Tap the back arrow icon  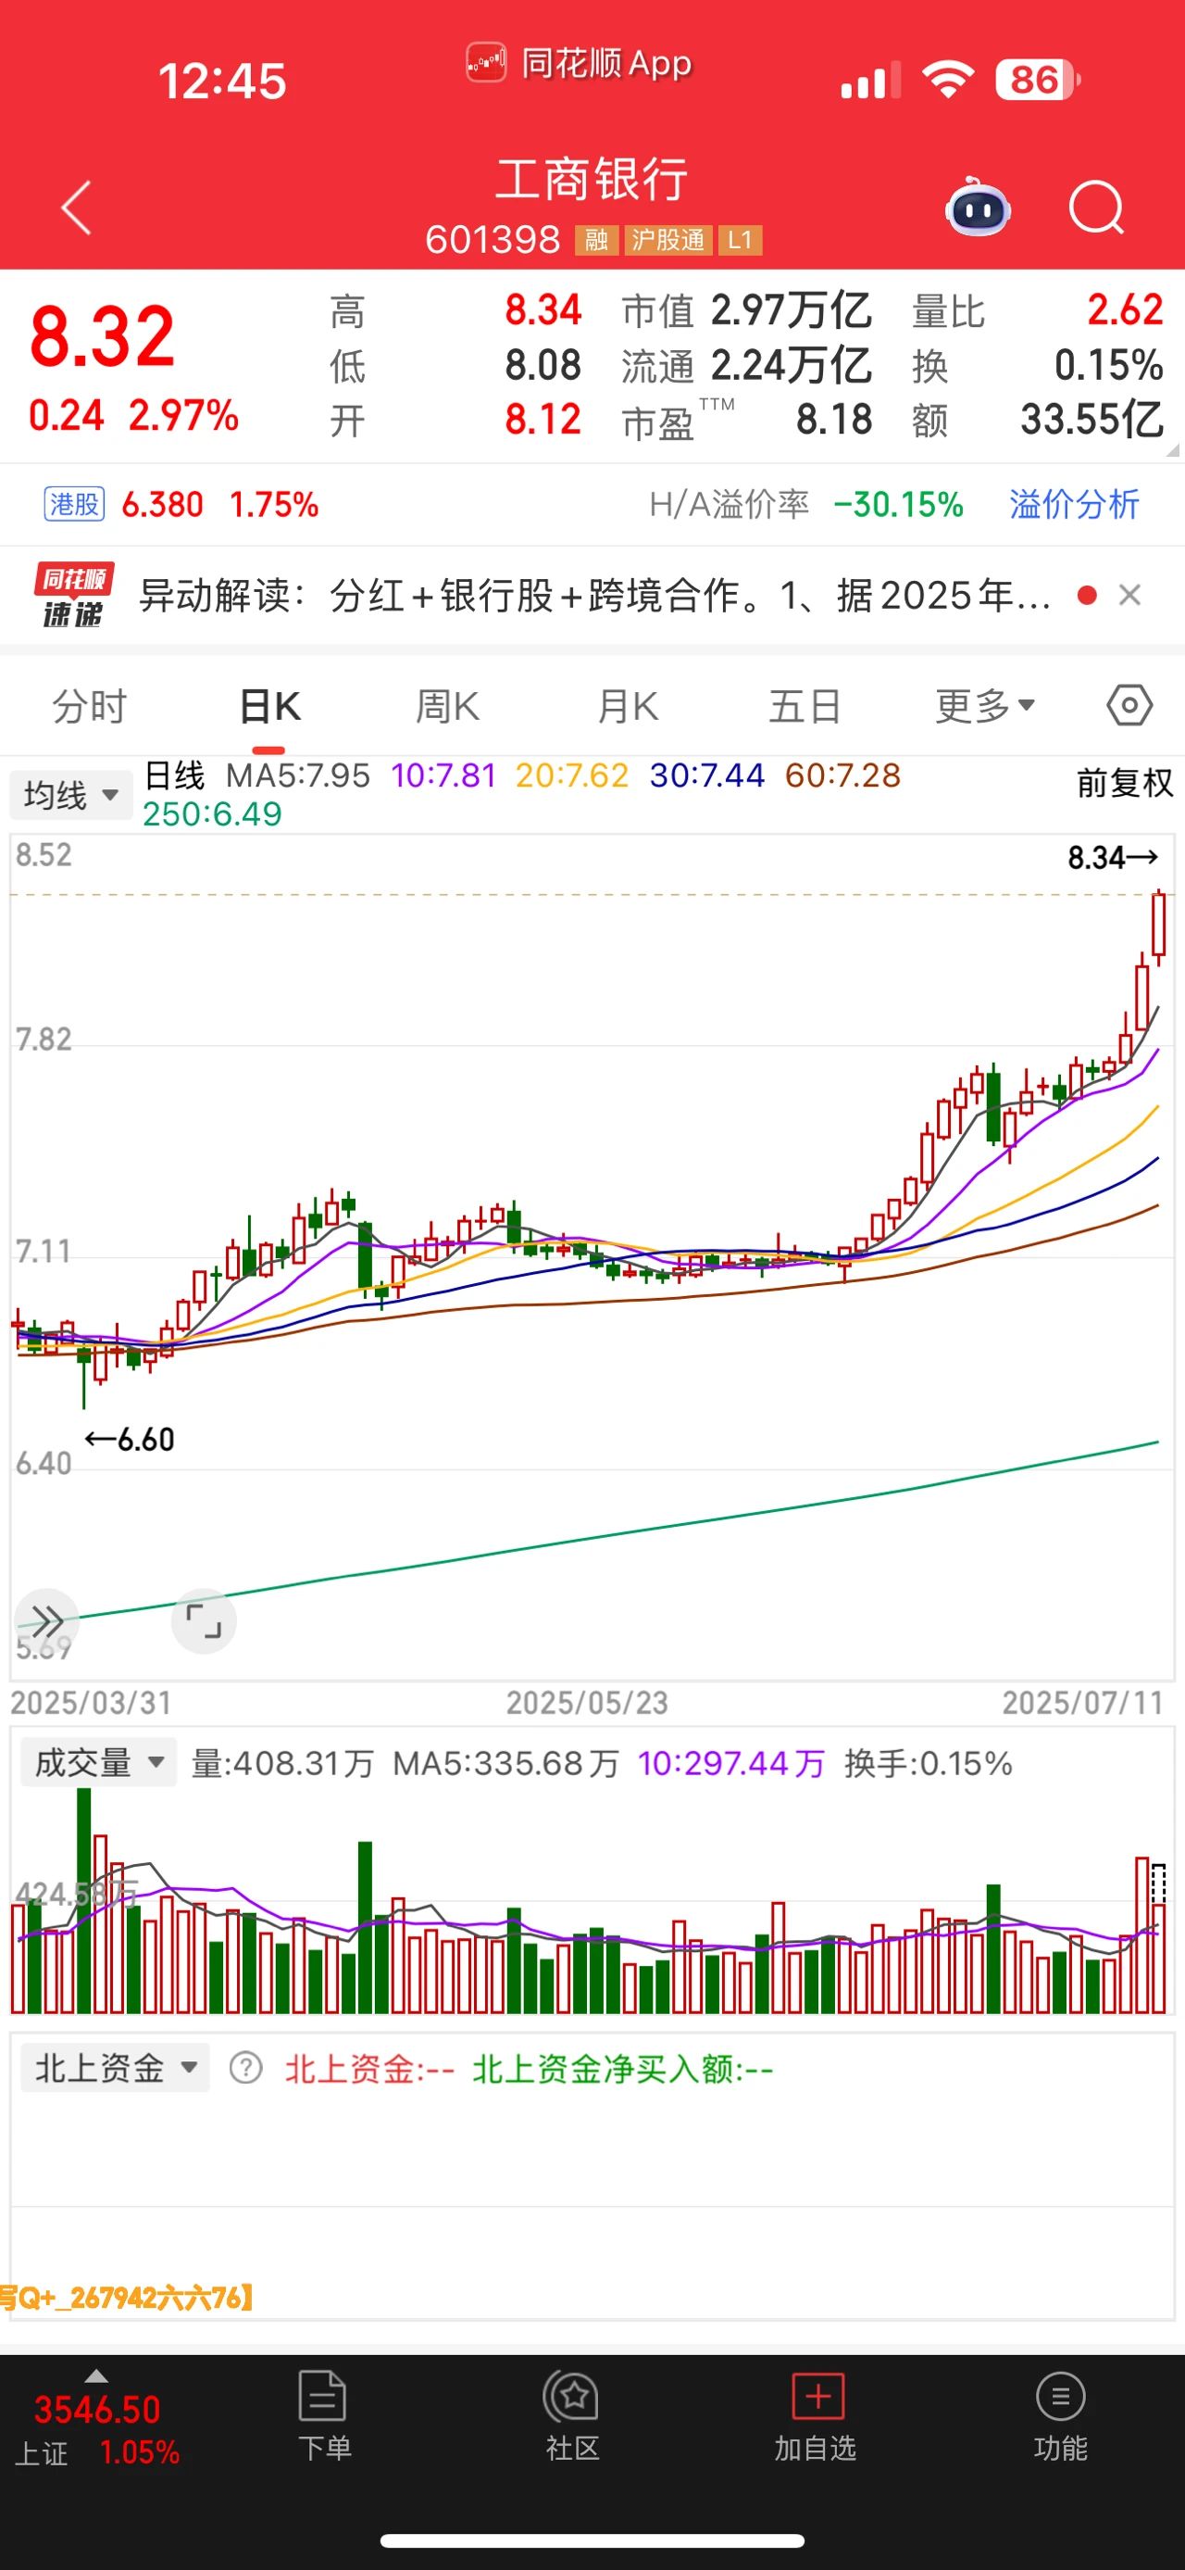77,208
